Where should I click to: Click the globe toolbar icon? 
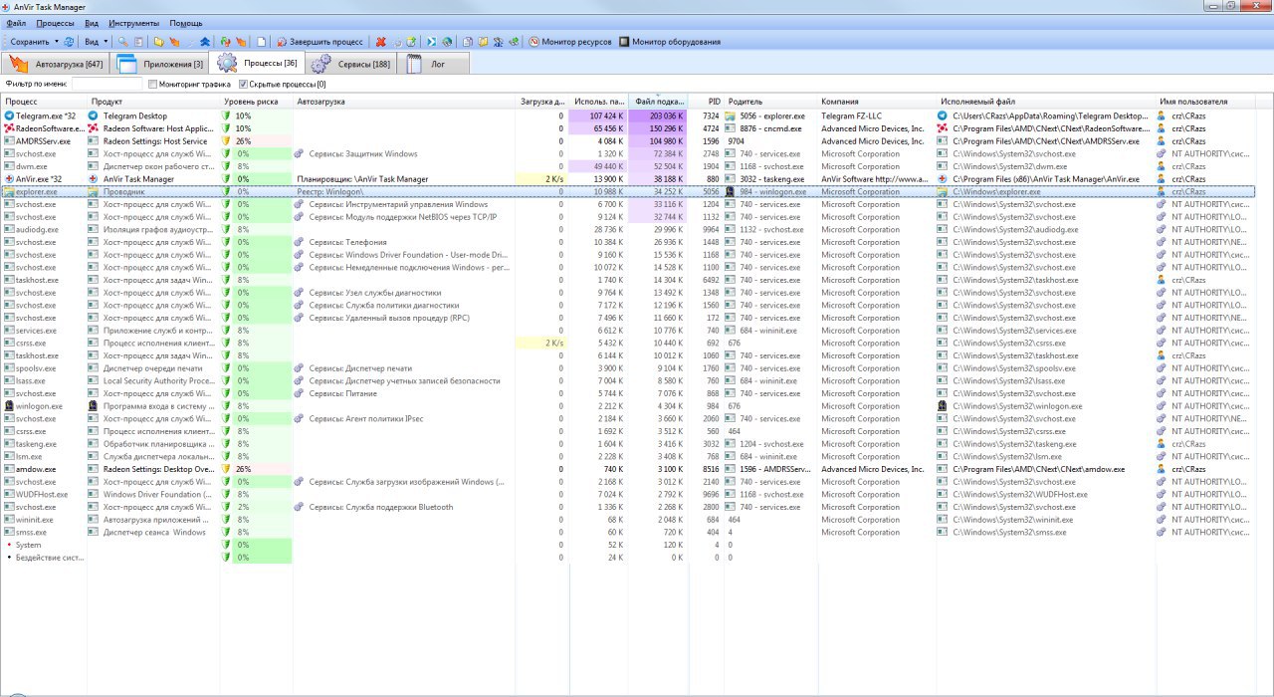click(447, 42)
